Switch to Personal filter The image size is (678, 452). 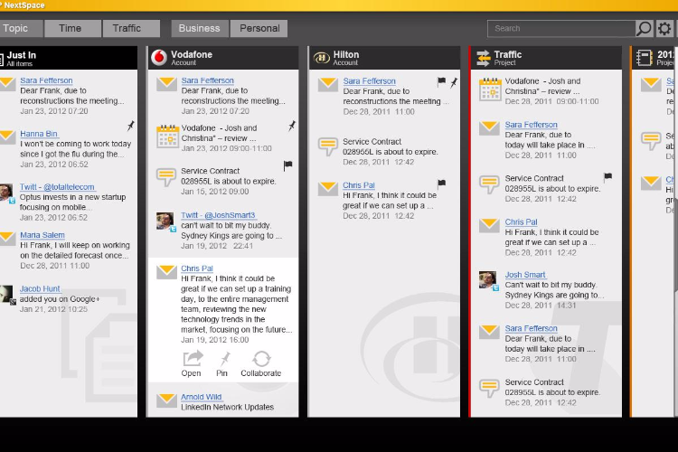pos(259,29)
